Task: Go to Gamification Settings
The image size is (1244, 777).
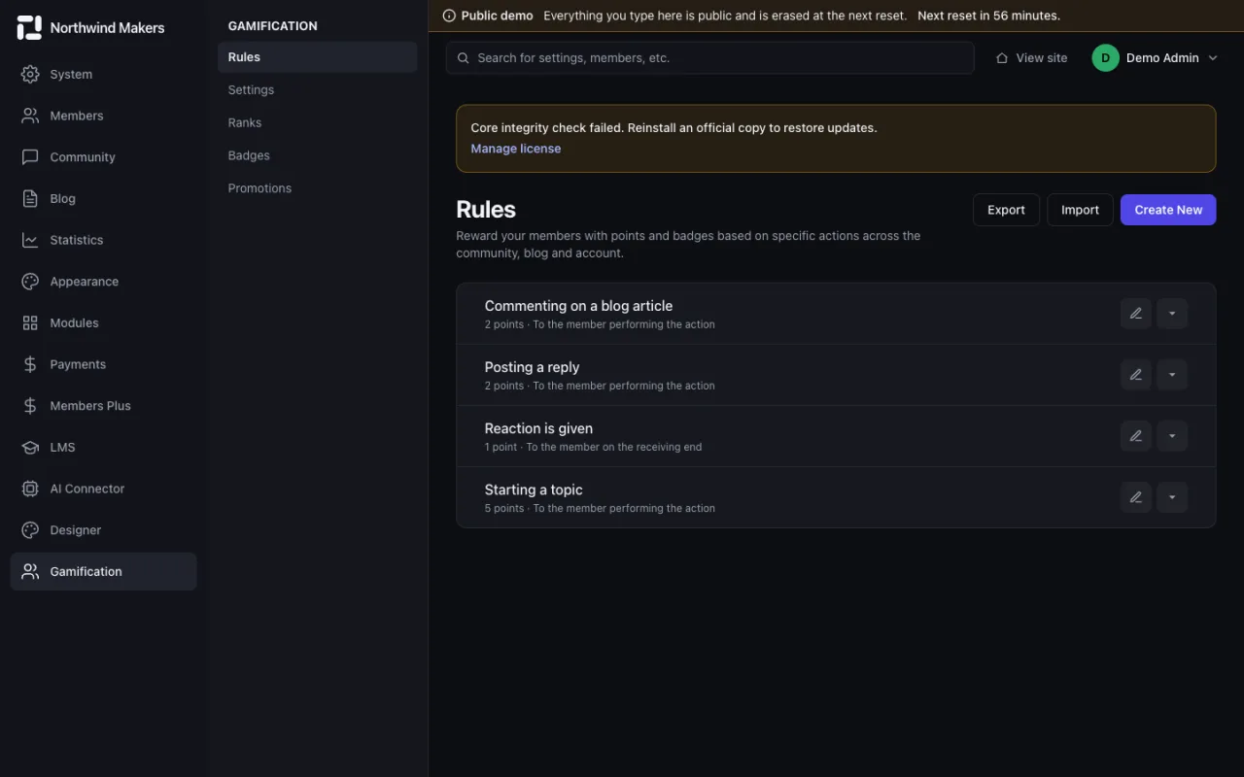Action: click(x=317, y=90)
